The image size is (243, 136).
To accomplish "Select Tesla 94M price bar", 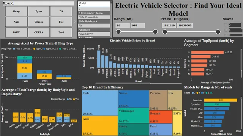I will (99, 59).
